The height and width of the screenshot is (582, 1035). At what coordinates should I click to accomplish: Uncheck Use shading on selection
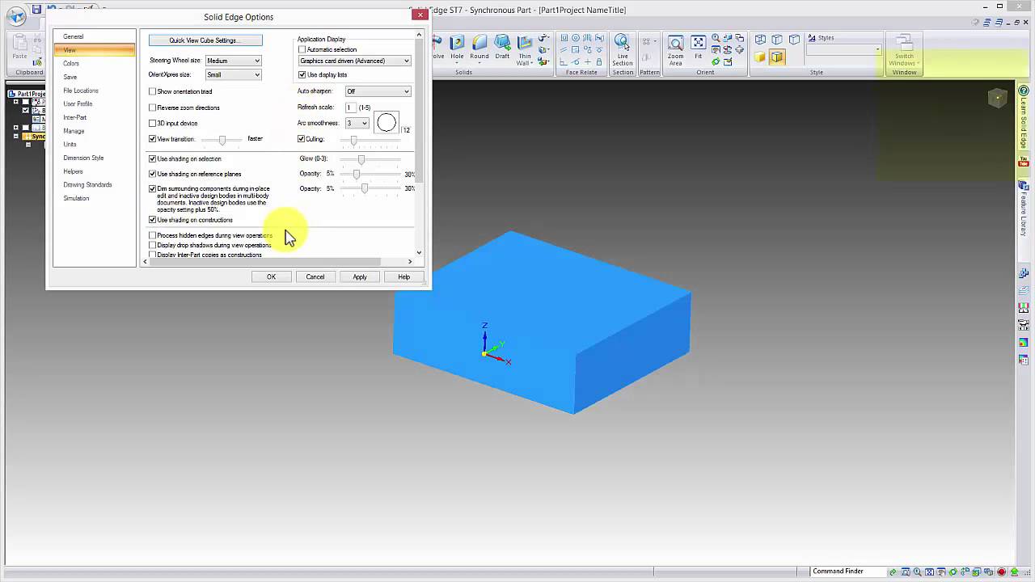coord(153,158)
